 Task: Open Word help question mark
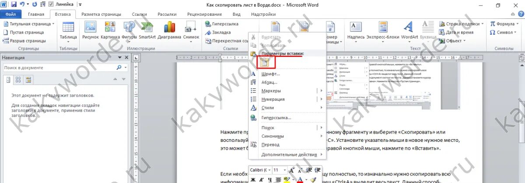tap(521, 14)
